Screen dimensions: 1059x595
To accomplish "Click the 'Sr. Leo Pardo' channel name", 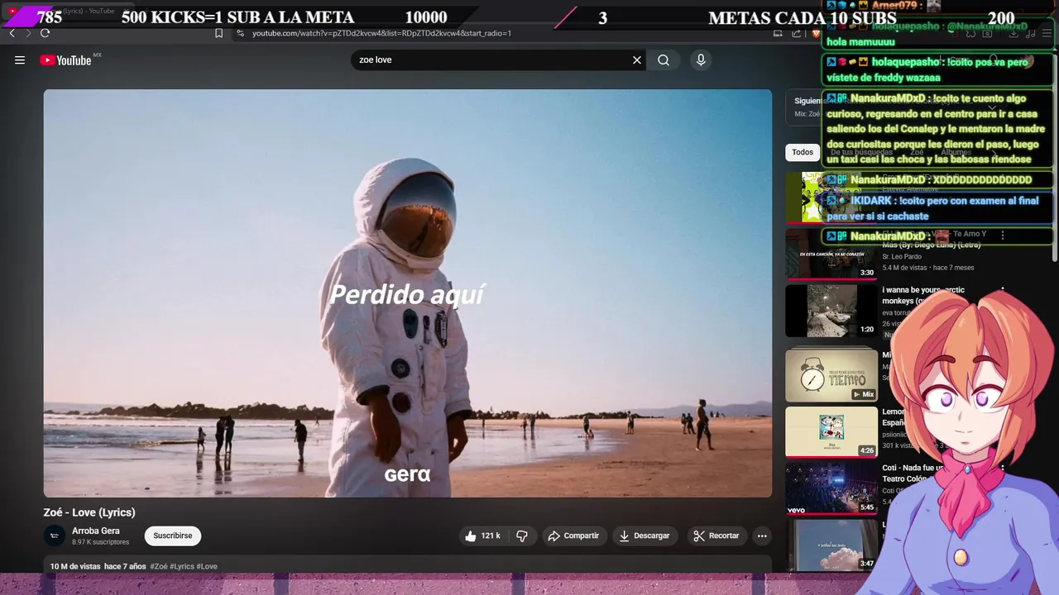I will (x=902, y=256).
